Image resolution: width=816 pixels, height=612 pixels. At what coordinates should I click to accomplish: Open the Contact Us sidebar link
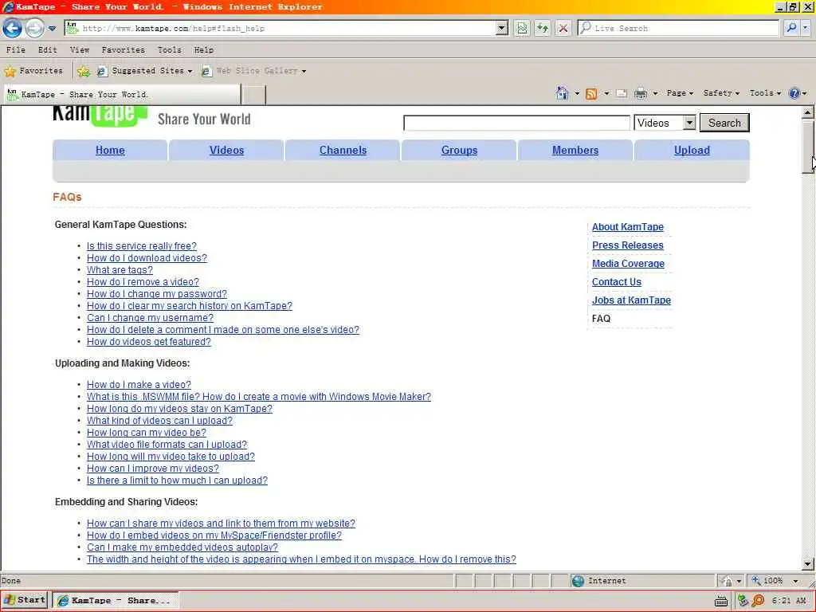point(616,282)
